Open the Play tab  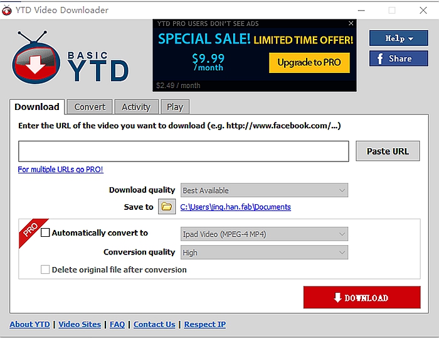pyautogui.click(x=175, y=107)
